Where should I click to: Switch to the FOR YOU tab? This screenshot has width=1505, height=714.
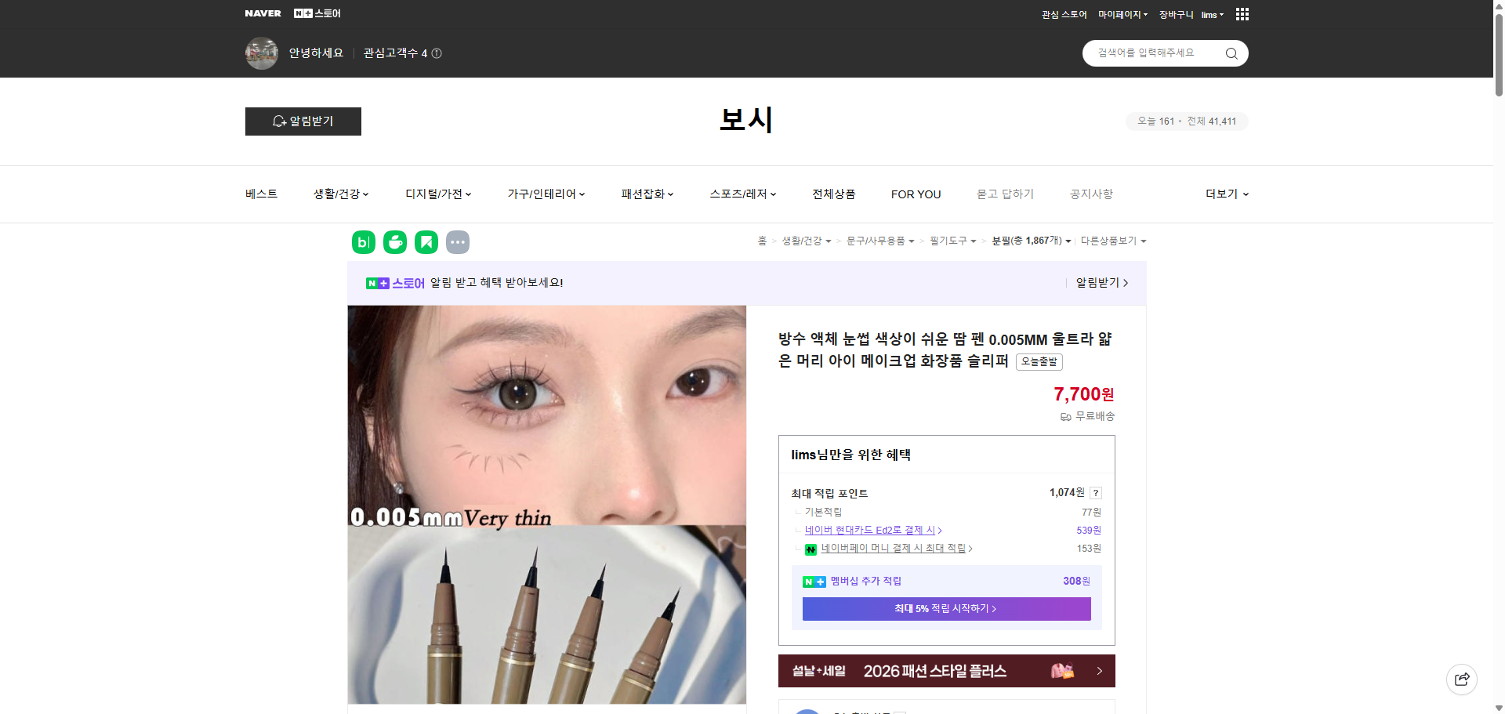click(916, 194)
